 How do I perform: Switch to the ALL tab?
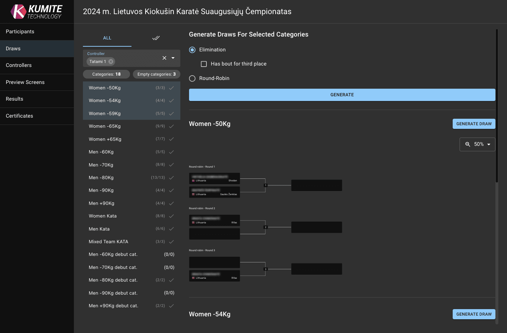click(107, 38)
